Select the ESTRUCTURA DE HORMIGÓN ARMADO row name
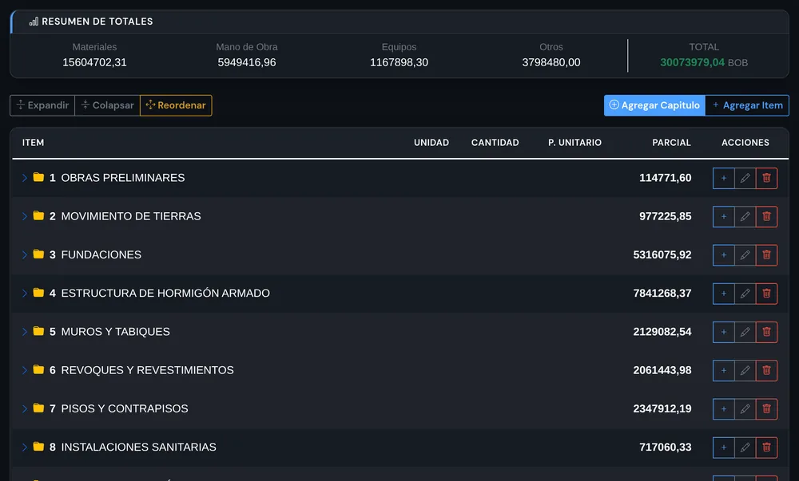Image resolution: width=799 pixels, height=481 pixels. (165, 294)
